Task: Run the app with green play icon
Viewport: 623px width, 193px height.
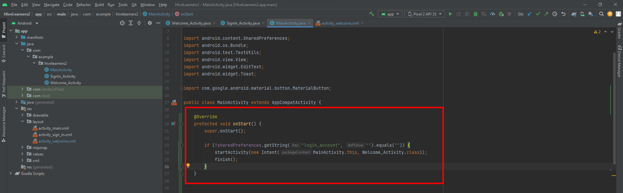Action: click(450, 14)
